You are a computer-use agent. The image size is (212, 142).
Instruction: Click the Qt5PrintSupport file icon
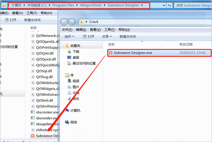pos(33,48)
